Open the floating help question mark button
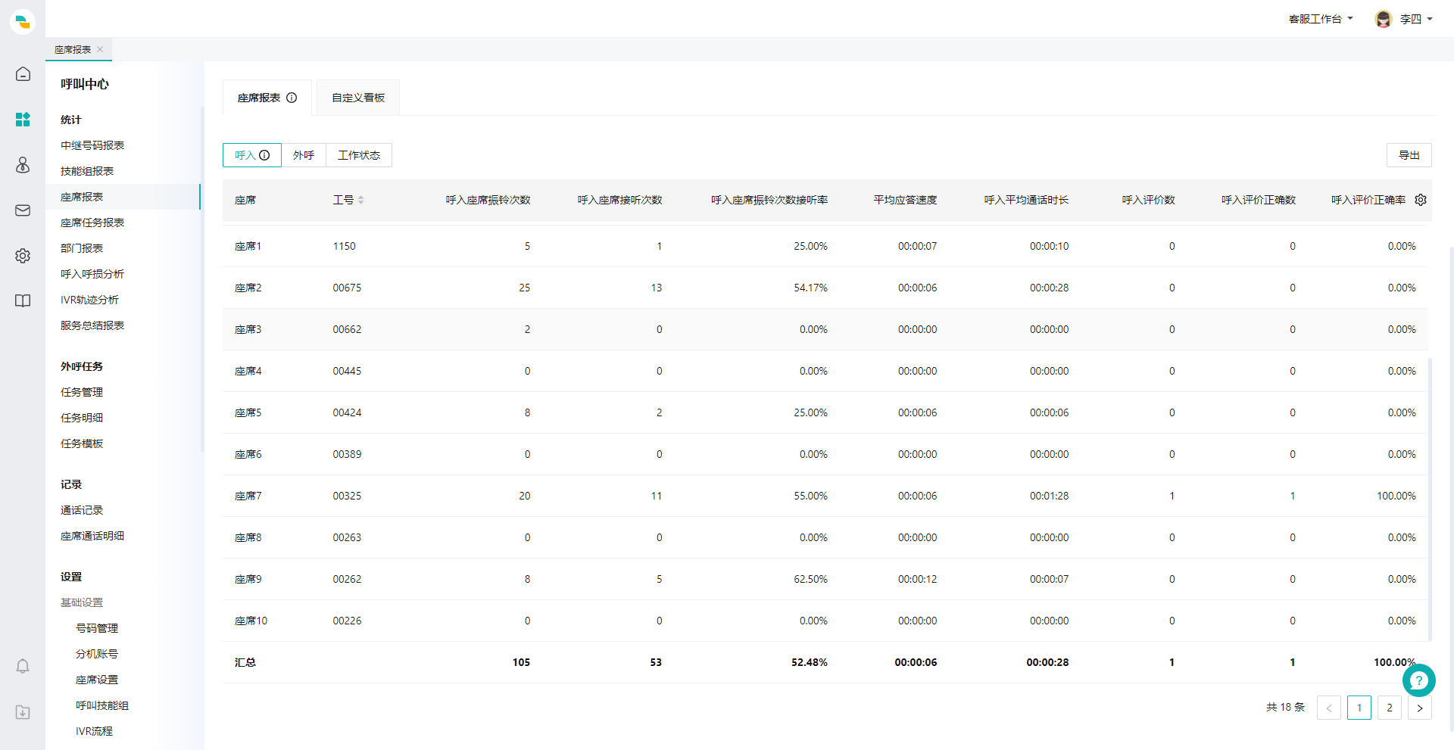The width and height of the screenshot is (1454, 750). coord(1418,680)
